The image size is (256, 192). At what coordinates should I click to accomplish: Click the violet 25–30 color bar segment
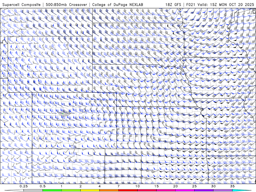pyautogui.click(x=204, y=190)
